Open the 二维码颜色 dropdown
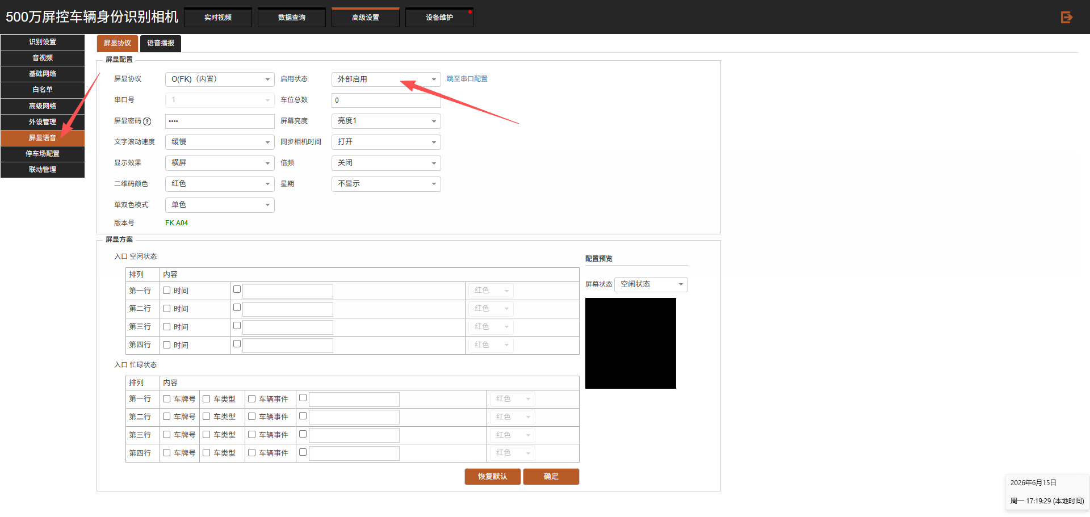 [220, 184]
